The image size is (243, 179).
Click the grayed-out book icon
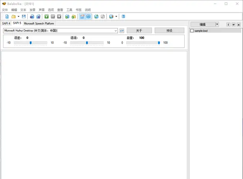click(x=103, y=17)
